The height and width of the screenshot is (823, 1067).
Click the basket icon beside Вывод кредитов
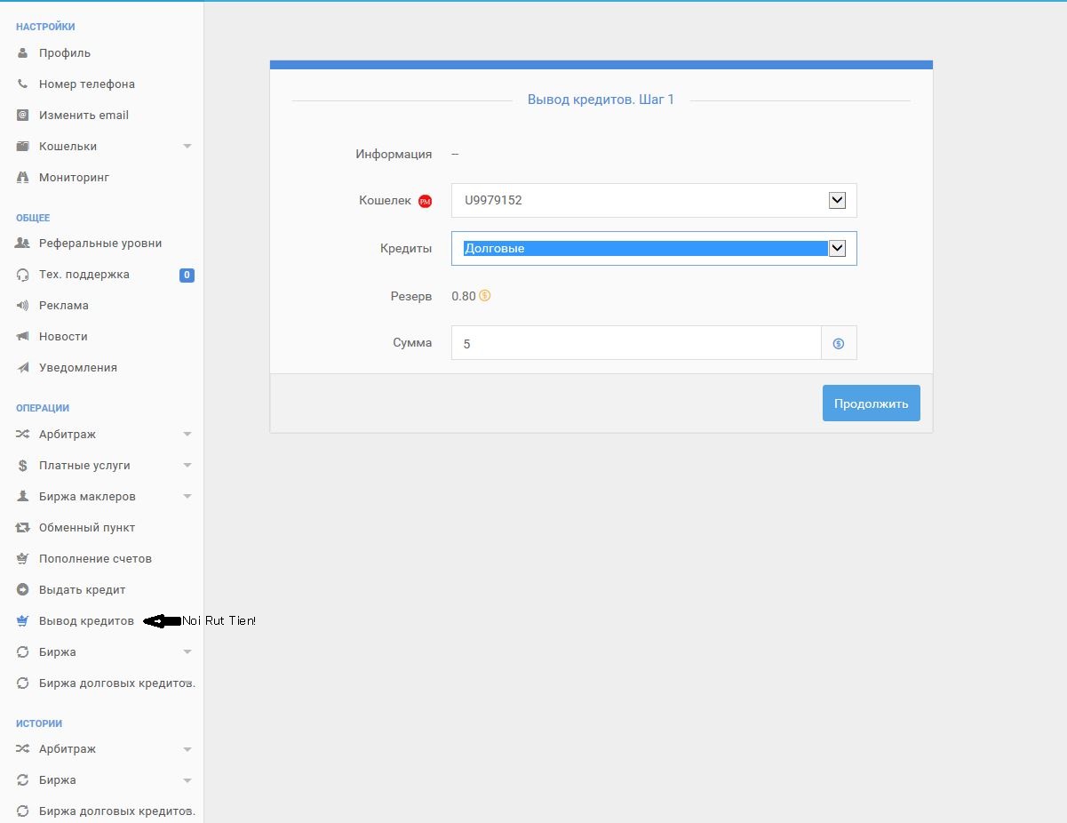(x=23, y=621)
